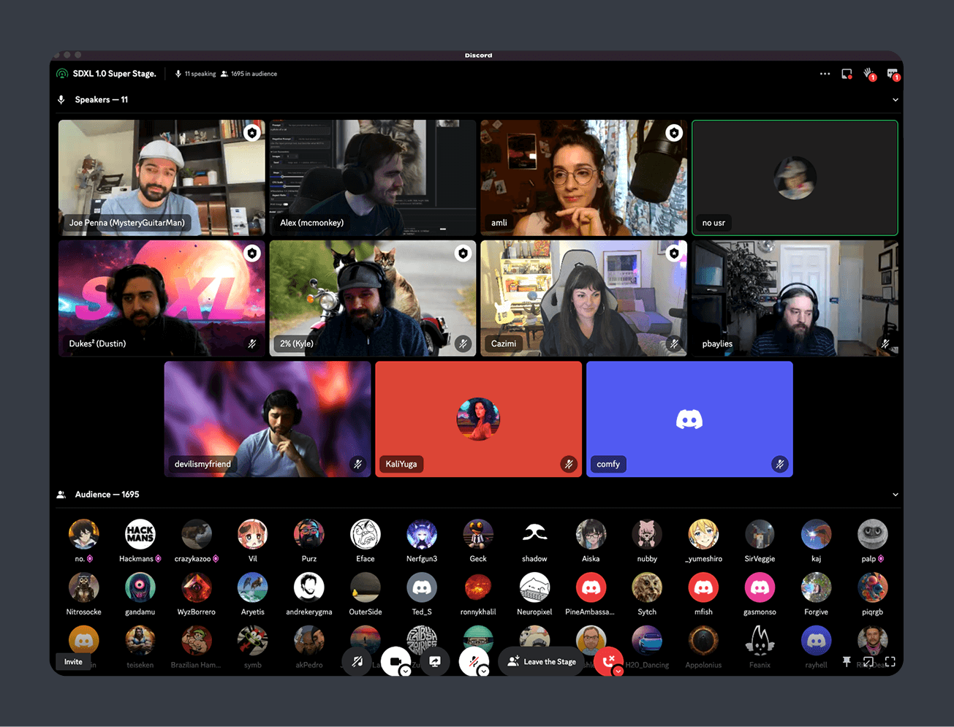Open disconnect options dropdown arrow

(618, 671)
